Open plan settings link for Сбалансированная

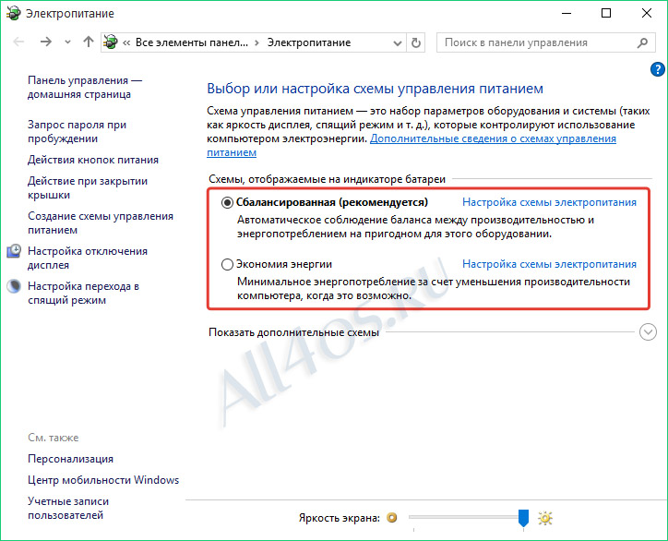tap(549, 202)
